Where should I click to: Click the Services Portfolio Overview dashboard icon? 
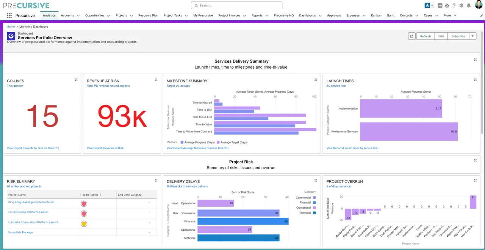click(11, 36)
